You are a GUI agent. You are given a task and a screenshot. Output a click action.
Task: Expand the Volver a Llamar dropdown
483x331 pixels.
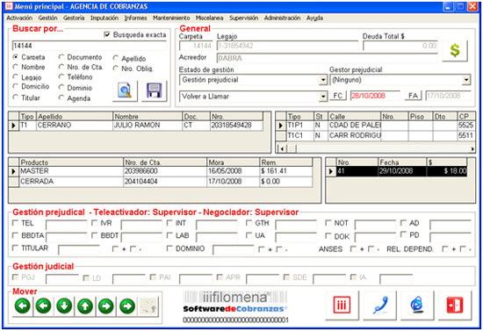323,97
